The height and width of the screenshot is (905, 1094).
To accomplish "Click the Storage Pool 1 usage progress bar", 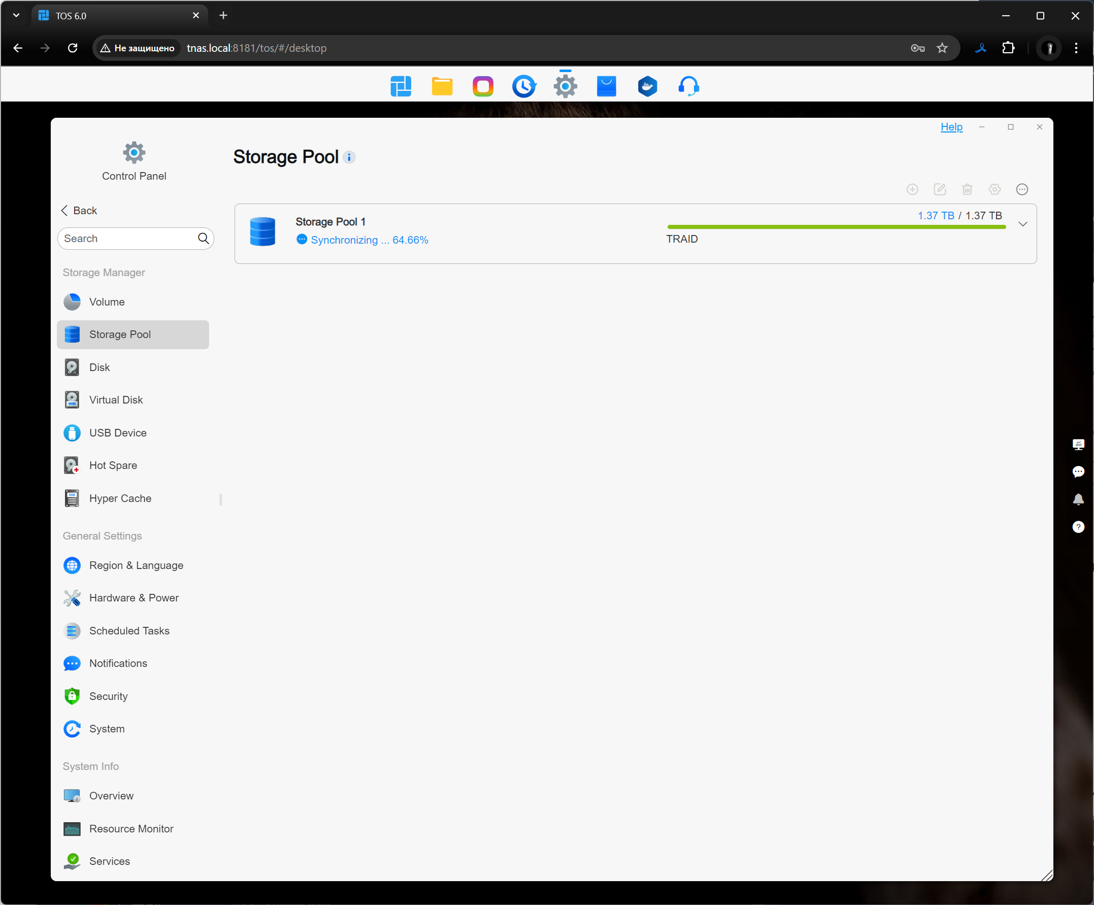I will tap(836, 227).
